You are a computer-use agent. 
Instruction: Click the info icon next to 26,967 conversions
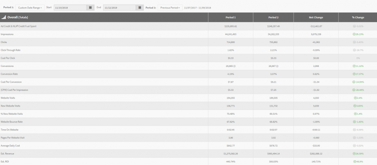click(277, 66)
